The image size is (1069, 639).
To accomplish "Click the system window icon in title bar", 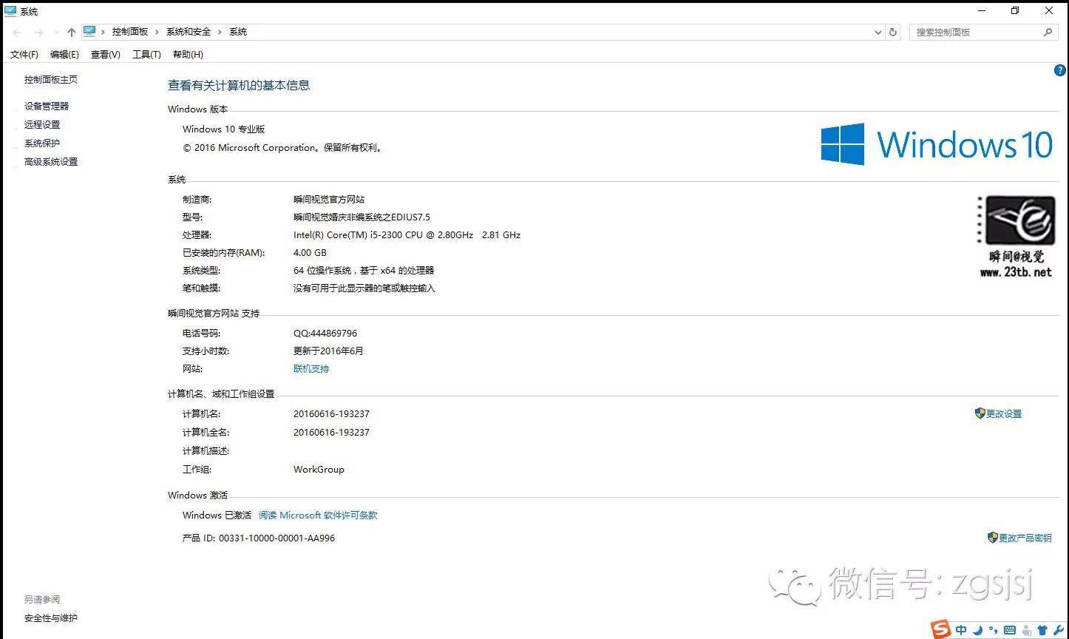I will (x=10, y=11).
